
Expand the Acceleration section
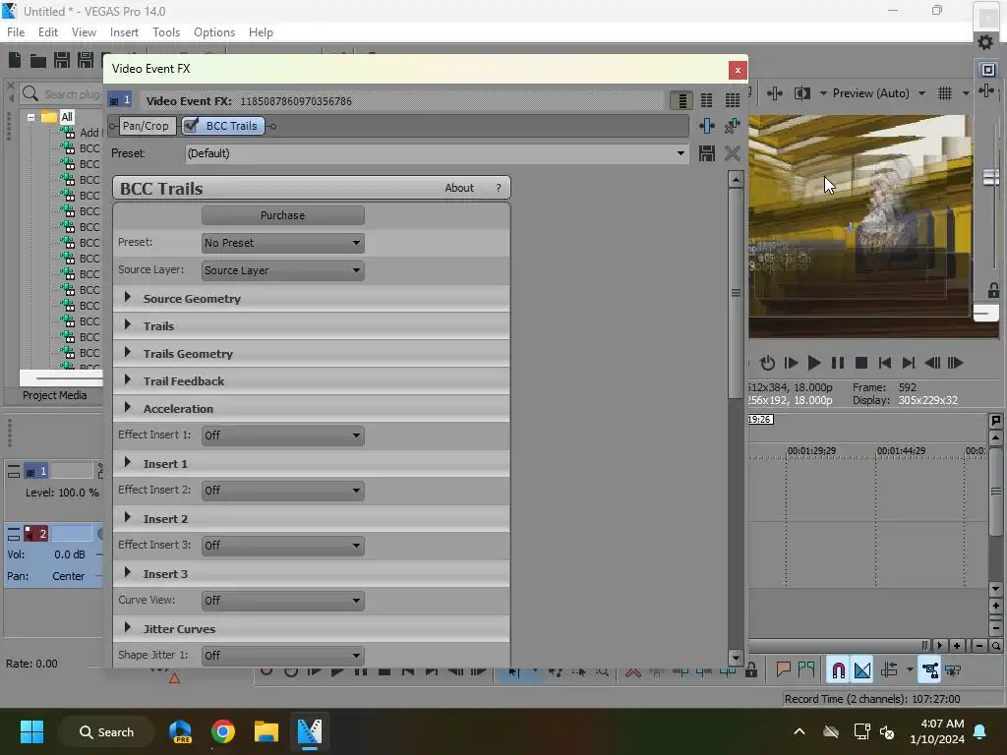(127, 408)
